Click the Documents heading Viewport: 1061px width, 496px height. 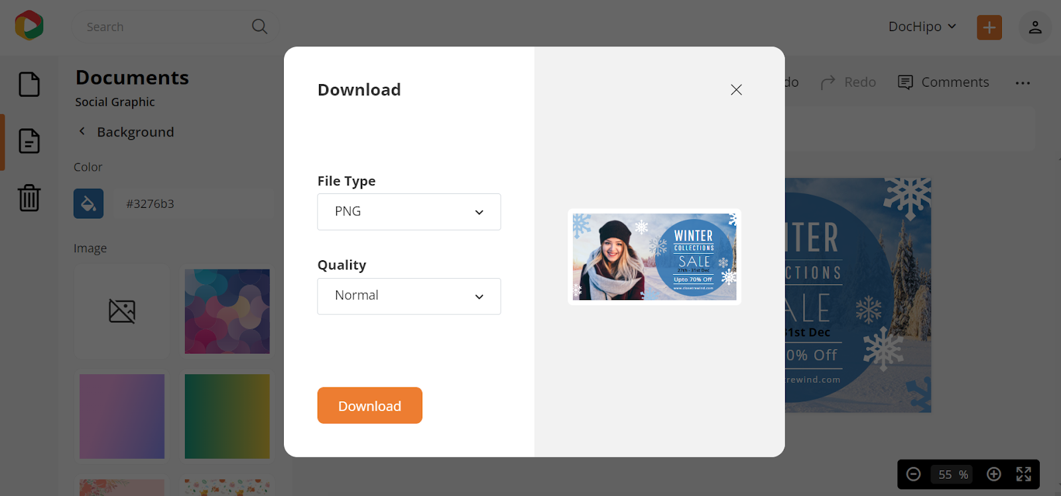coord(132,77)
